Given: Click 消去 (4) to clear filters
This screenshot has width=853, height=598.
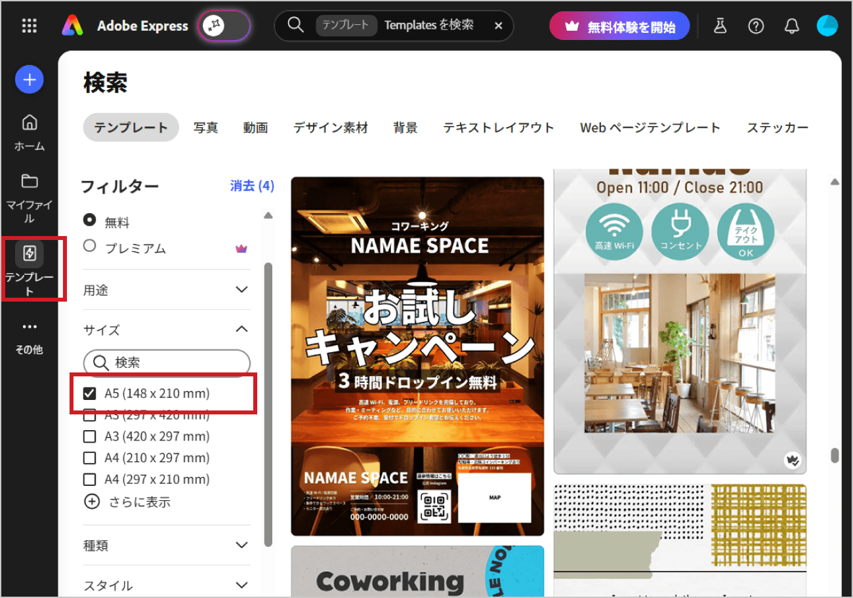Looking at the screenshot, I should point(251,186).
